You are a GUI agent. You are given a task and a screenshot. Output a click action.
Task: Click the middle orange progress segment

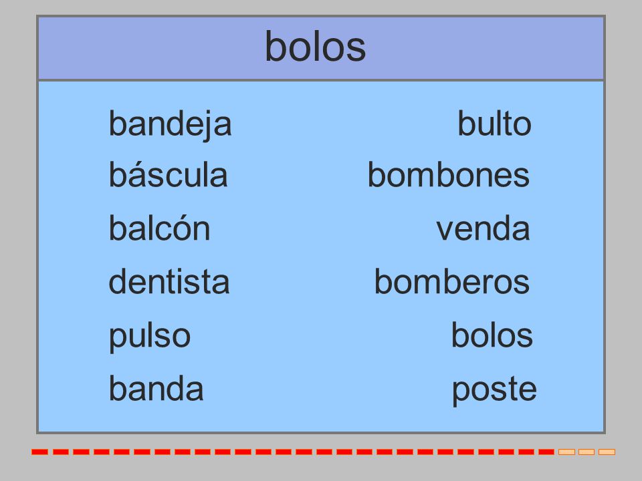coord(586,452)
